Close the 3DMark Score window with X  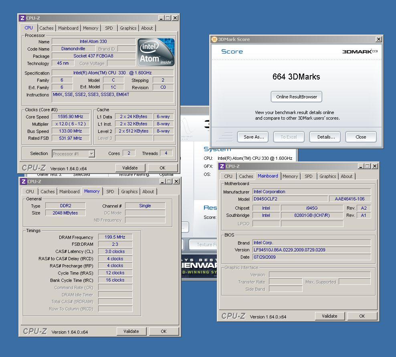coord(379,39)
